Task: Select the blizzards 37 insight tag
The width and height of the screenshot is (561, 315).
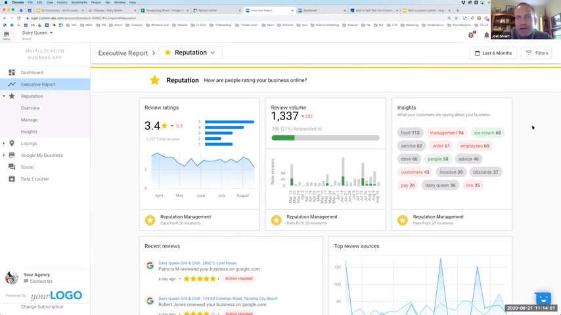Action: pyautogui.click(x=485, y=172)
